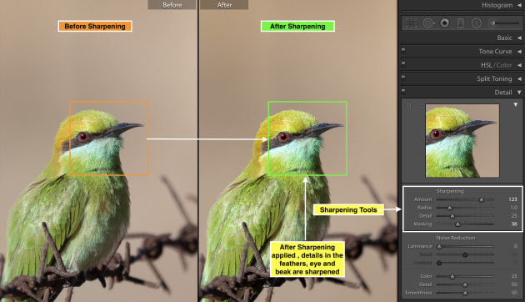Click the Luminance Detail slider handle
Viewport: 525px width, 302px height.
click(x=465, y=254)
